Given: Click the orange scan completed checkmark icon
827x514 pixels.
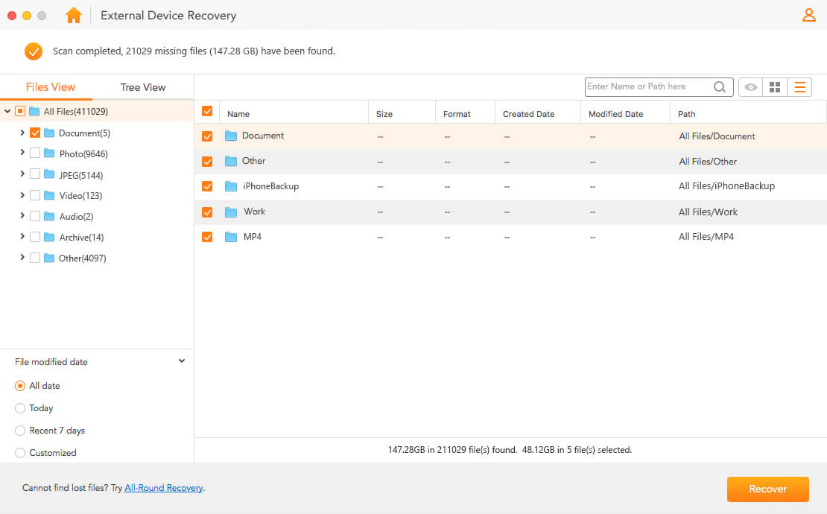Looking at the screenshot, I should click(33, 51).
